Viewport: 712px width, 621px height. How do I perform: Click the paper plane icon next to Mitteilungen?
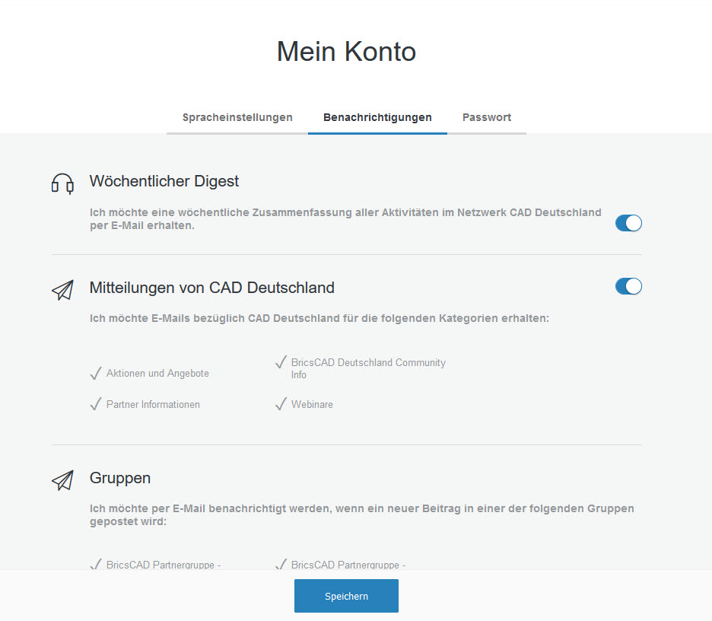tap(63, 290)
